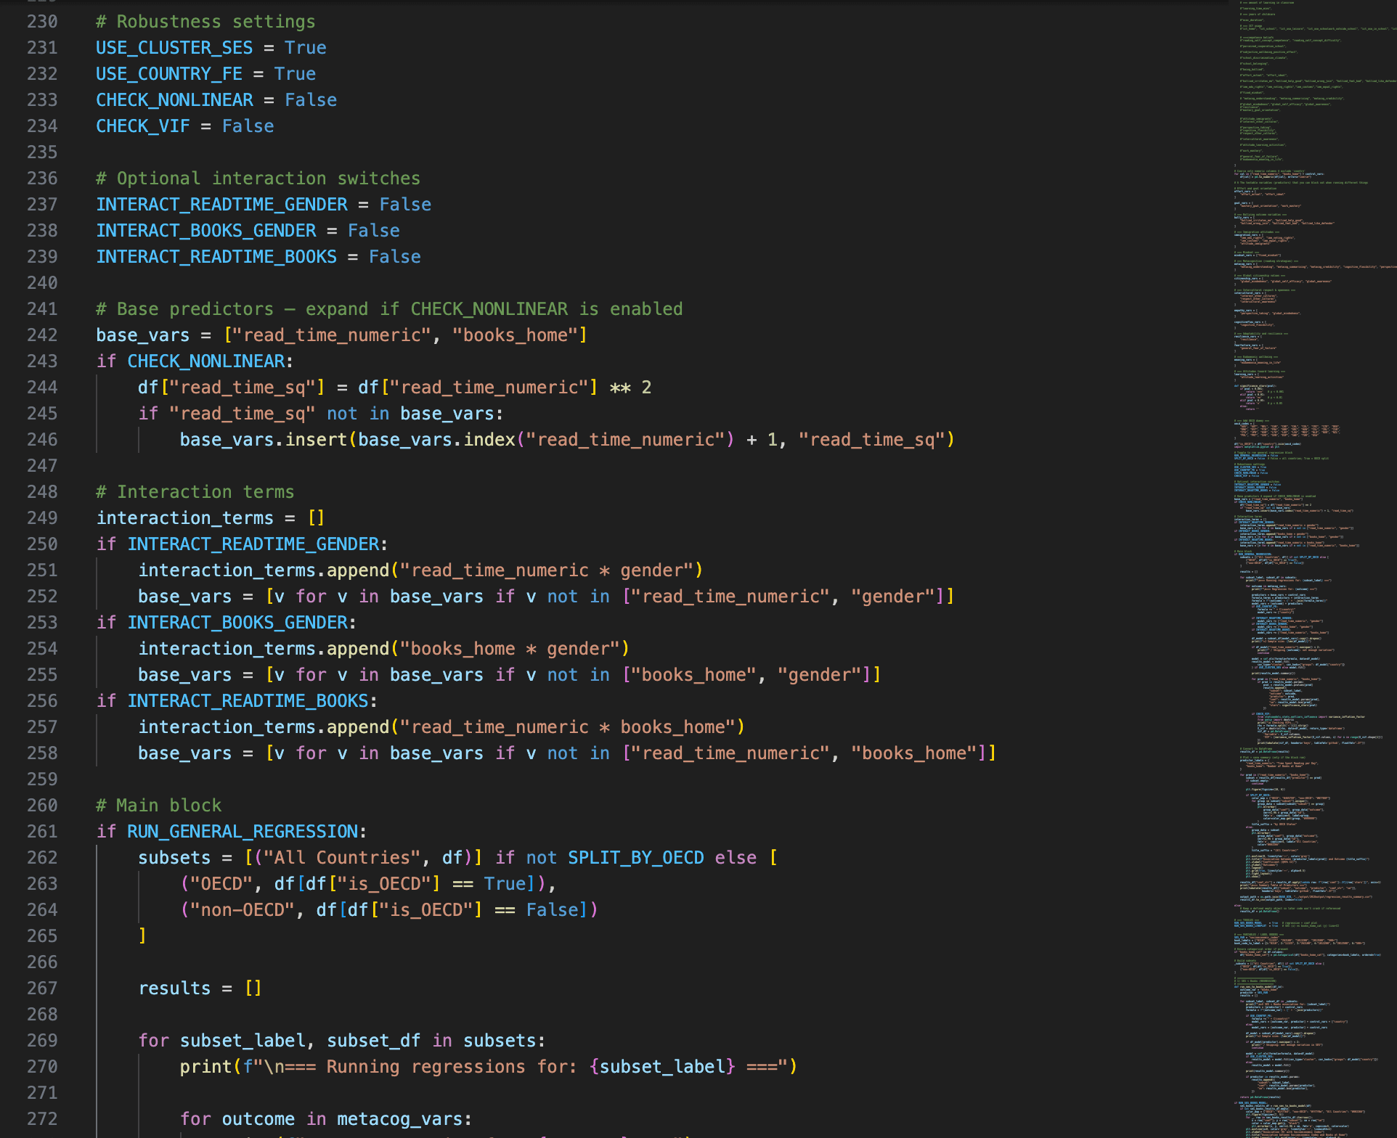This screenshot has height=1138, width=1397.
Task: Click line number 230 in the gutter
Action: 42,22
